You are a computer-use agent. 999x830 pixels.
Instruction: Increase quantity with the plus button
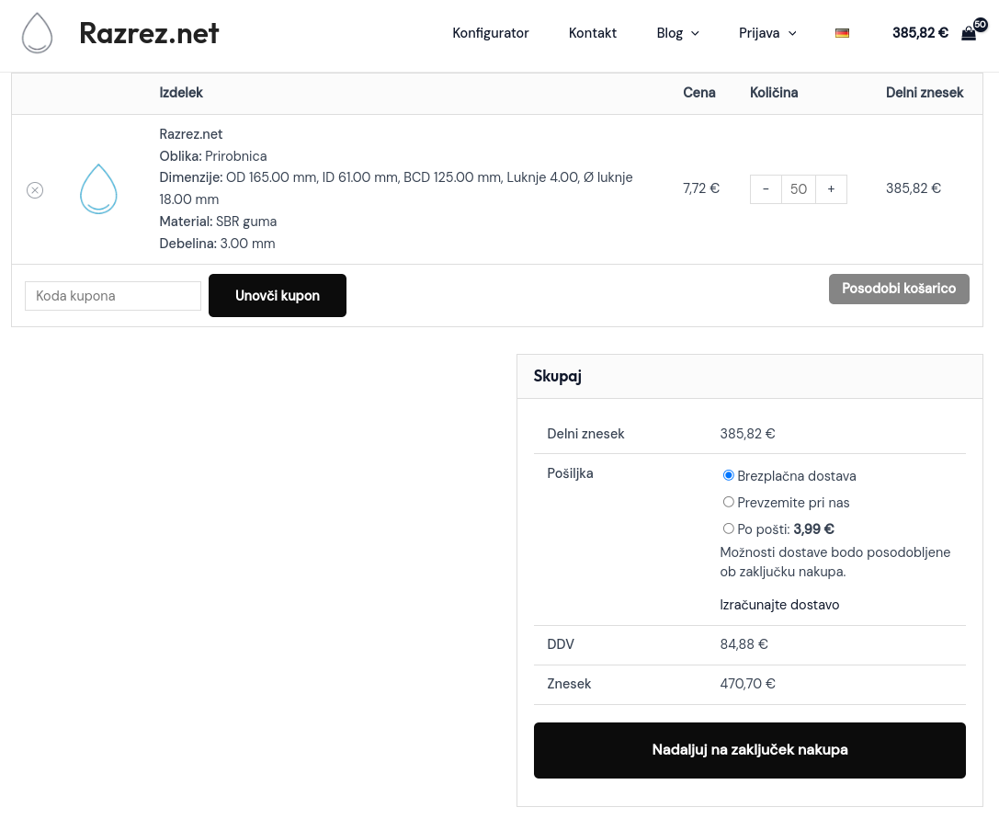point(831,189)
